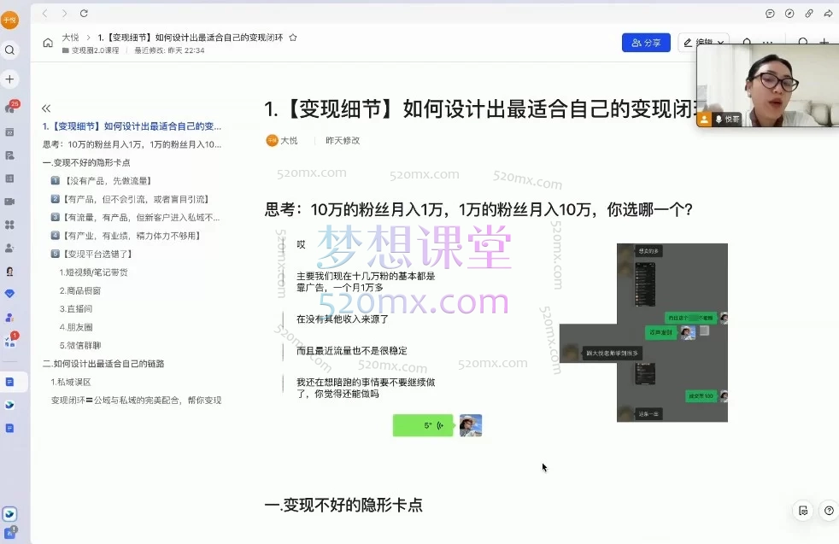
Task: Toggle the favorite star beside document title
Action: [x=292, y=38]
